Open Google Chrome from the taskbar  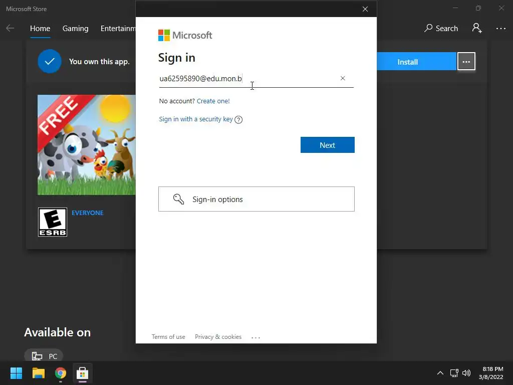(61, 373)
